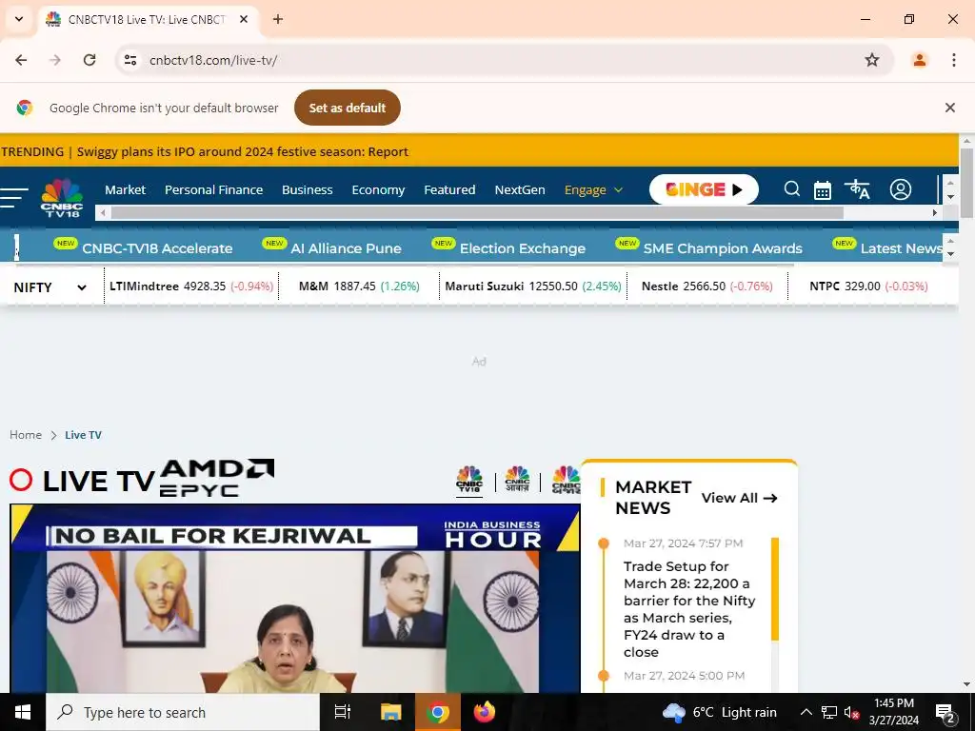Open the Trade Setup for March 28 article
The image size is (975, 731).
pos(689,609)
